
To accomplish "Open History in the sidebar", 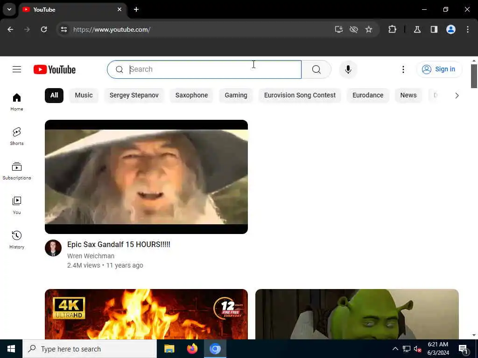I will tap(17, 240).
